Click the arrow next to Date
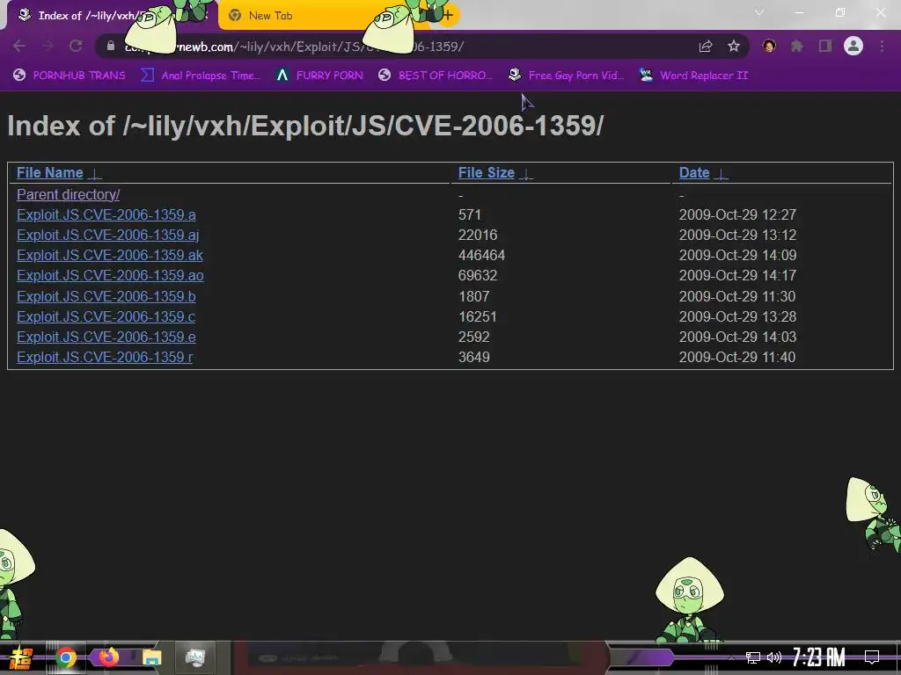The height and width of the screenshot is (675, 901). tap(721, 174)
